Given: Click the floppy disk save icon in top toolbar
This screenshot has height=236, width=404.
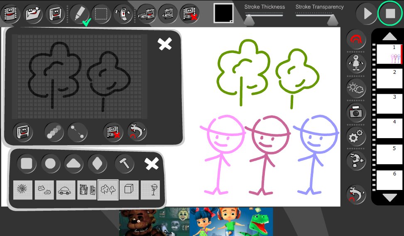Looking at the screenshot, I should 55,14.
